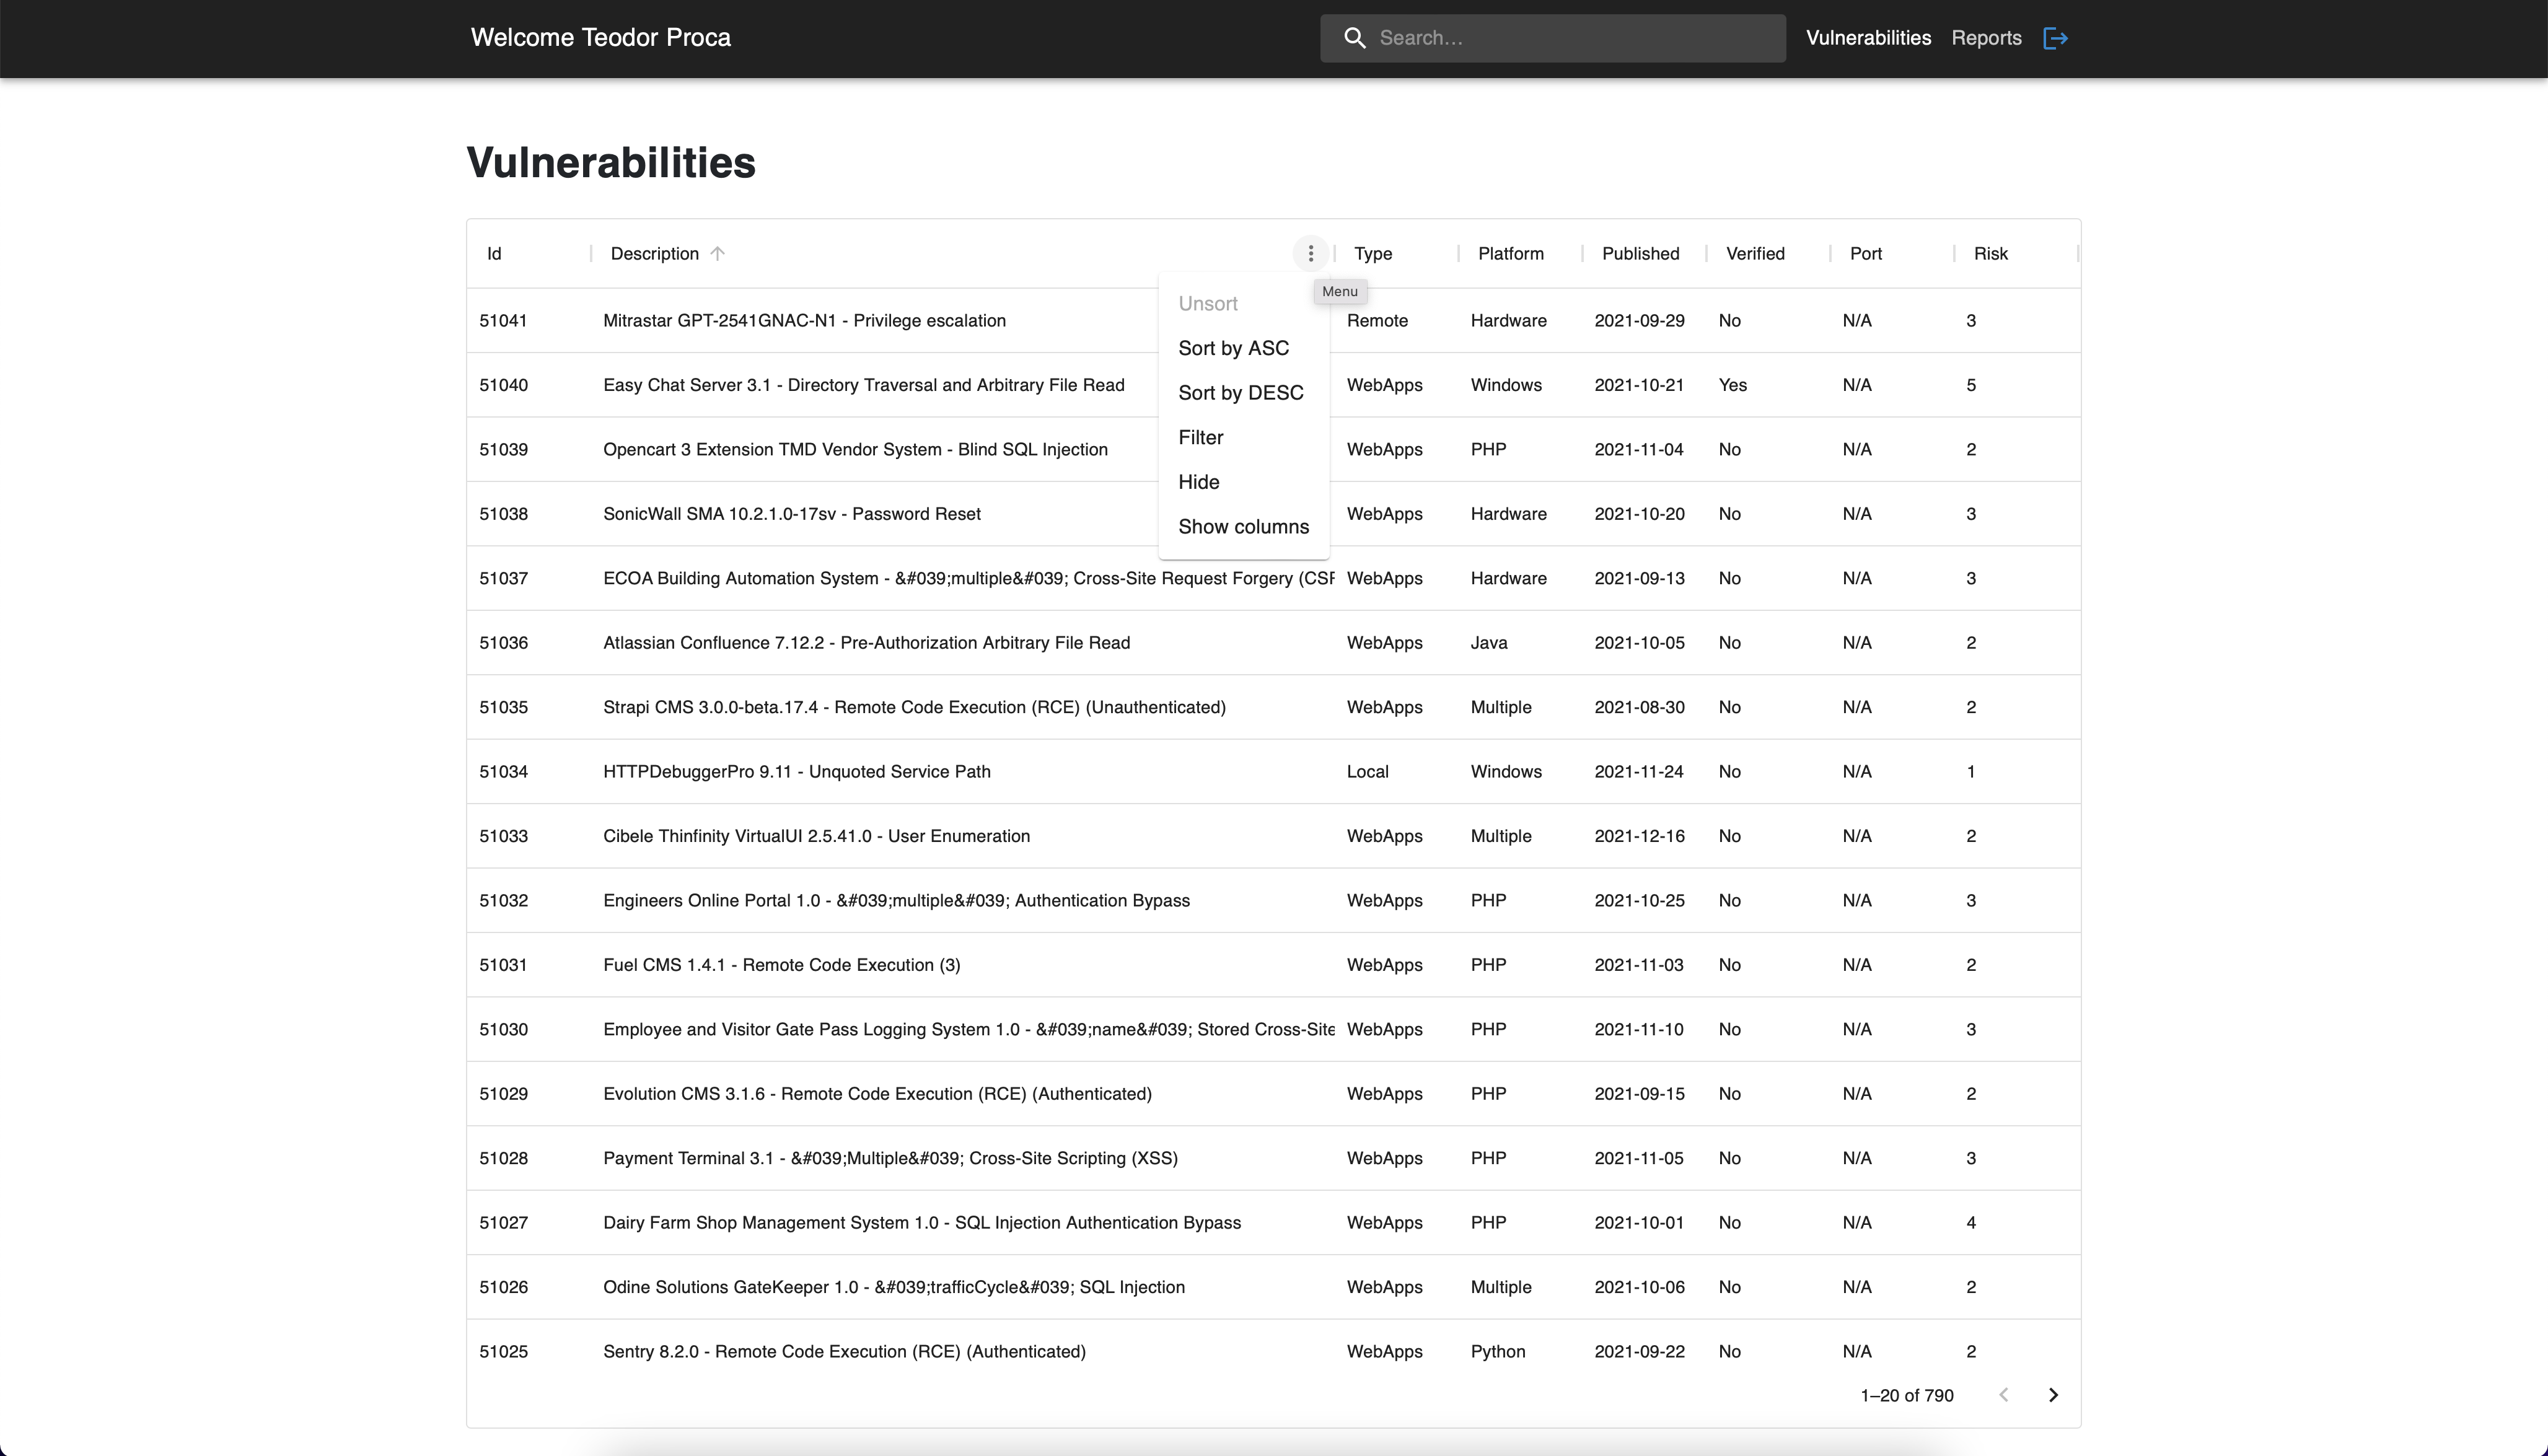Sort by the Type column header

[1373, 253]
